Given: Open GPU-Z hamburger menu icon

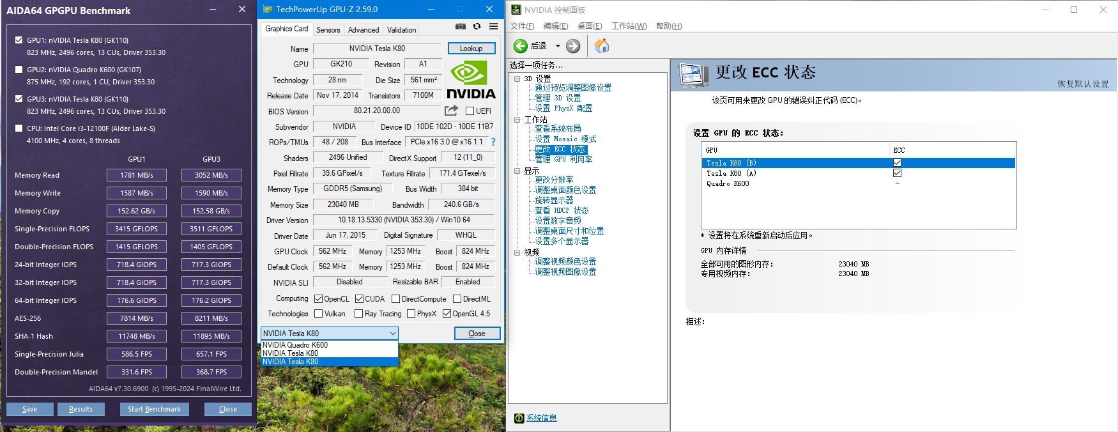Looking at the screenshot, I should 493,26.
